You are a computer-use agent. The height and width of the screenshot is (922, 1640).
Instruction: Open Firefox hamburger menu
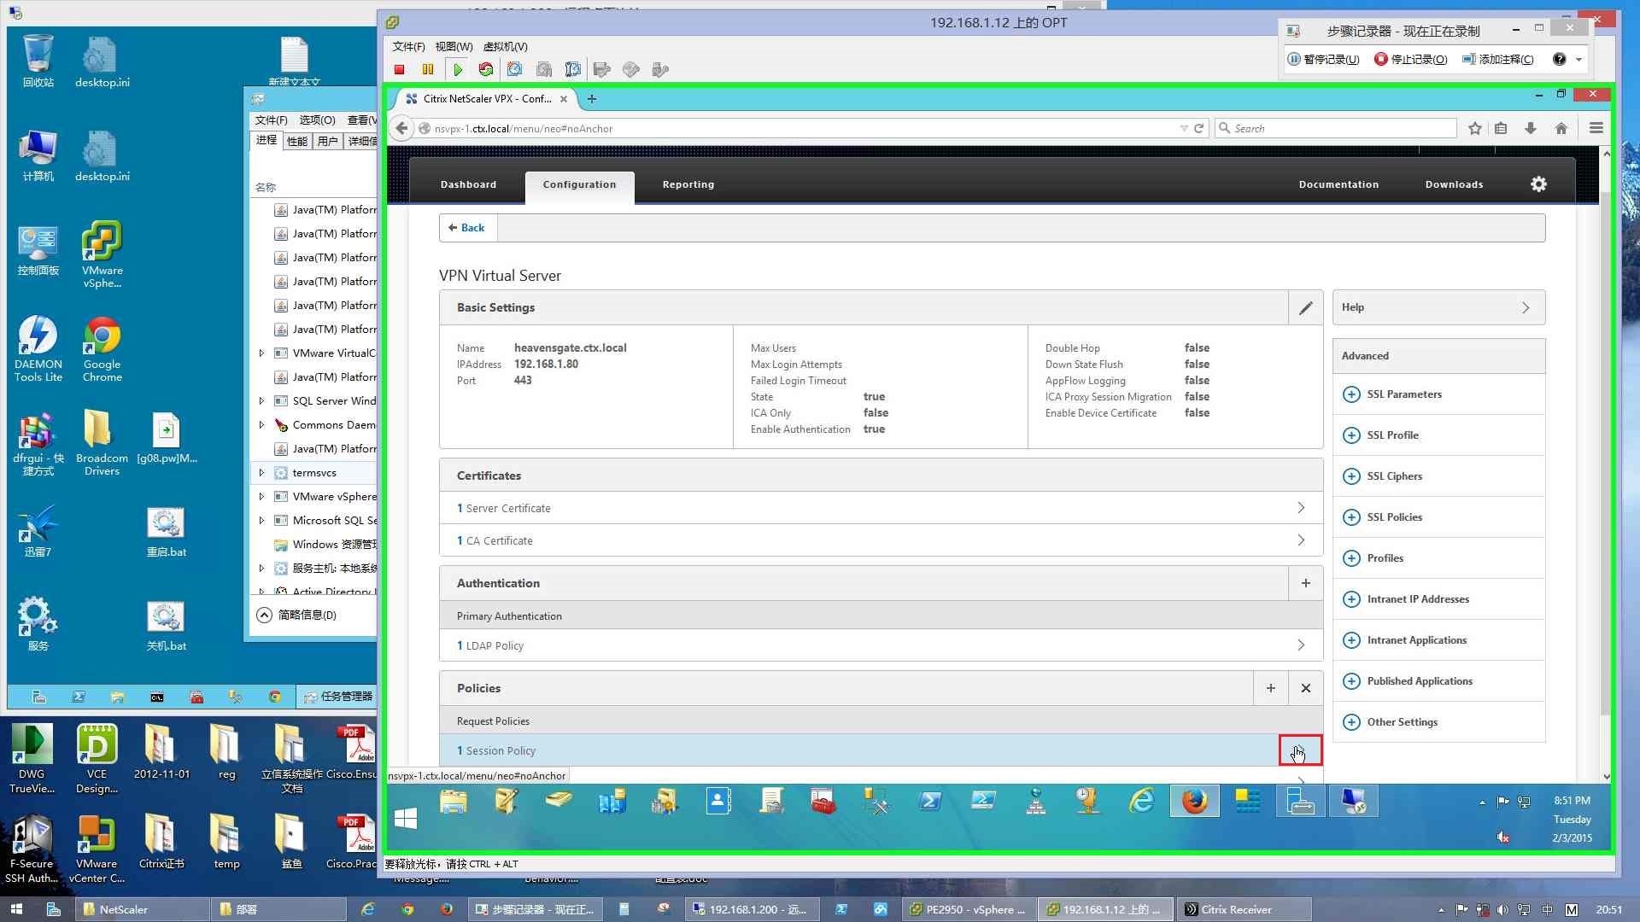(1596, 129)
